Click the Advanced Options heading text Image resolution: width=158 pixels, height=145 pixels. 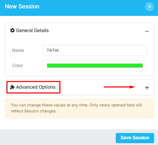click(36, 87)
